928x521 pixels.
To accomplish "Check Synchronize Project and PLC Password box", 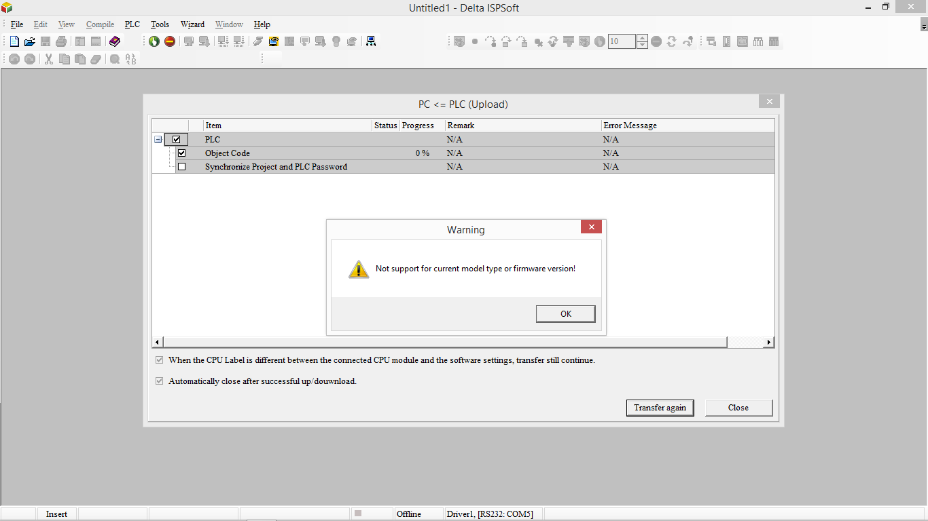I will coord(181,166).
